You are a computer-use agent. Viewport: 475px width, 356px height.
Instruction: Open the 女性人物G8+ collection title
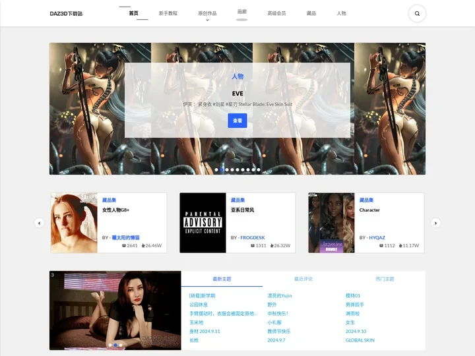(x=115, y=210)
